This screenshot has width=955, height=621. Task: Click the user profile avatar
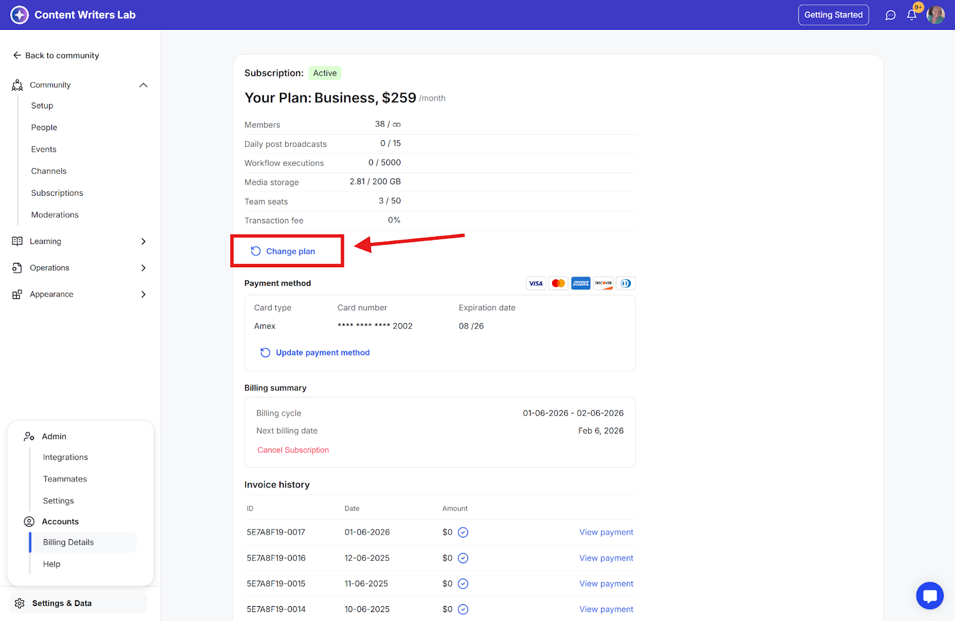pyautogui.click(x=935, y=15)
